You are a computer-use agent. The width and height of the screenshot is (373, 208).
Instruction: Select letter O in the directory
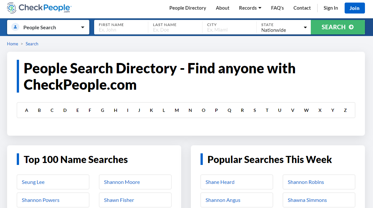(203, 110)
